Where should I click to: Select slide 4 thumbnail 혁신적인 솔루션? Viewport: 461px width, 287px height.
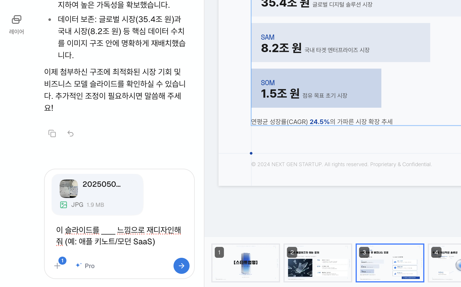click(444, 263)
